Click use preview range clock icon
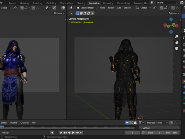The height and width of the screenshot is (139, 185). [143, 132]
